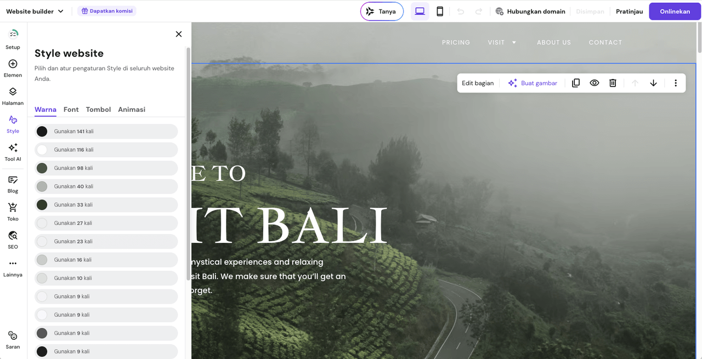Hide the section using the eye icon
The width and height of the screenshot is (702, 359).
coord(595,83)
